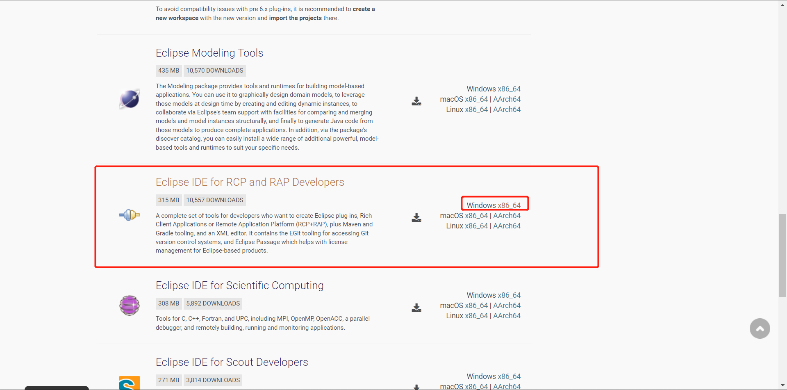Download Scout Developers Windows x86_64
Screen dimensions: 787x390
coord(509,376)
